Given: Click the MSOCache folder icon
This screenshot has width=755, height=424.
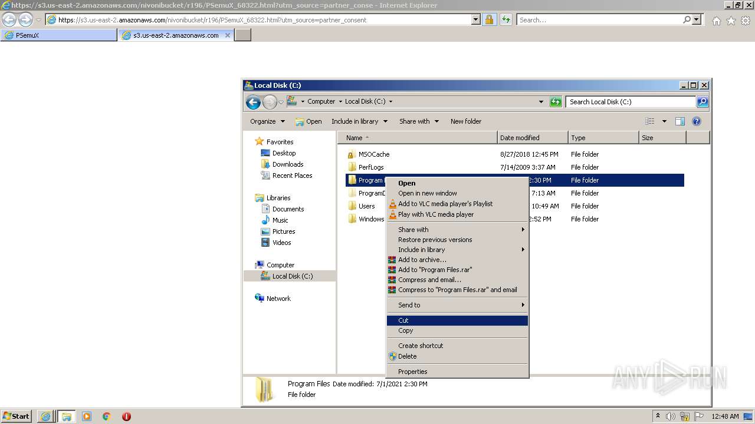Looking at the screenshot, I should click(352, 154).
